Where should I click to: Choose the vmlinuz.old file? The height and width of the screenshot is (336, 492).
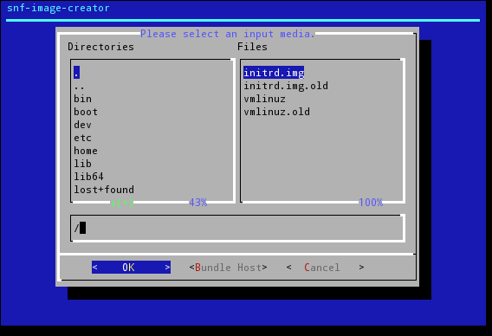click(x=277, y=112)
